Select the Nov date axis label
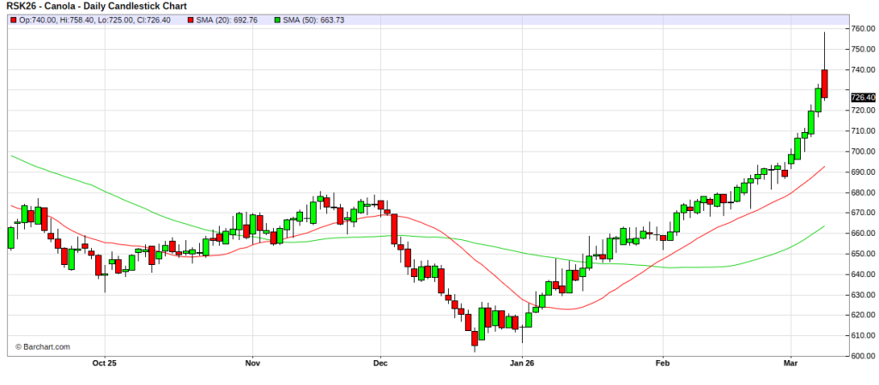 [x=252, y=363]
